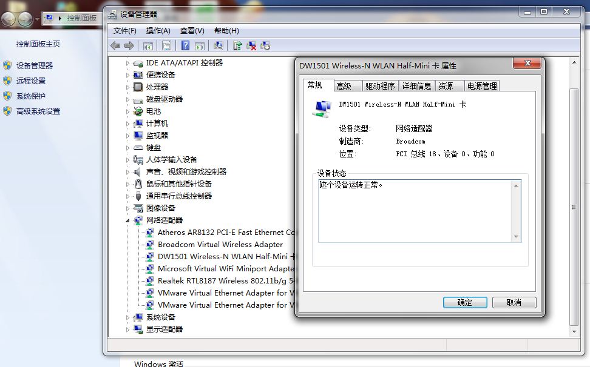This screenshot has width=590, height=367.
Task: Click the USB controllers icon (通用串行总线控制器)
Action: [138, 196]
